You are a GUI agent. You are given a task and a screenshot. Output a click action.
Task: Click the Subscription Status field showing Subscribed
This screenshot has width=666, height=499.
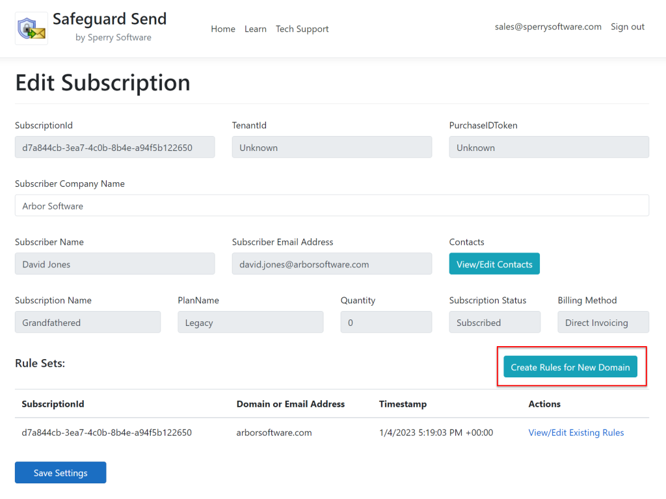click(x=494, y=322)
